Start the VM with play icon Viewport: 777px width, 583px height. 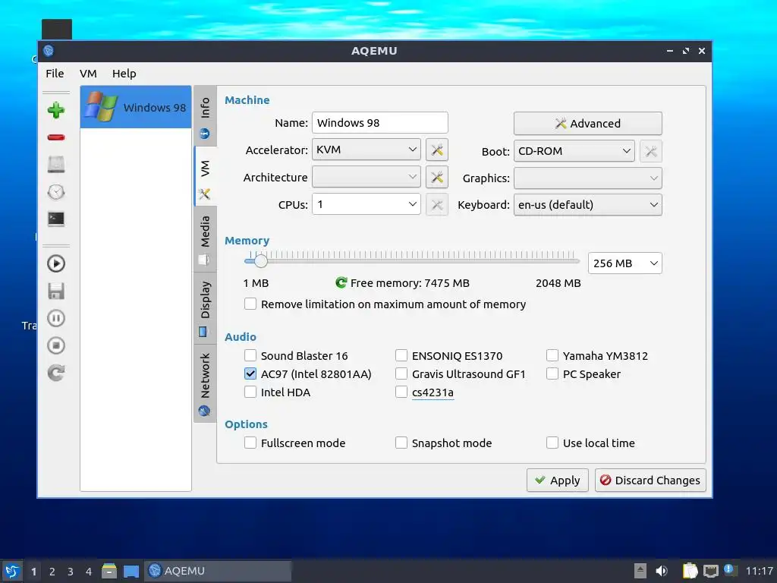coord(56,263)
